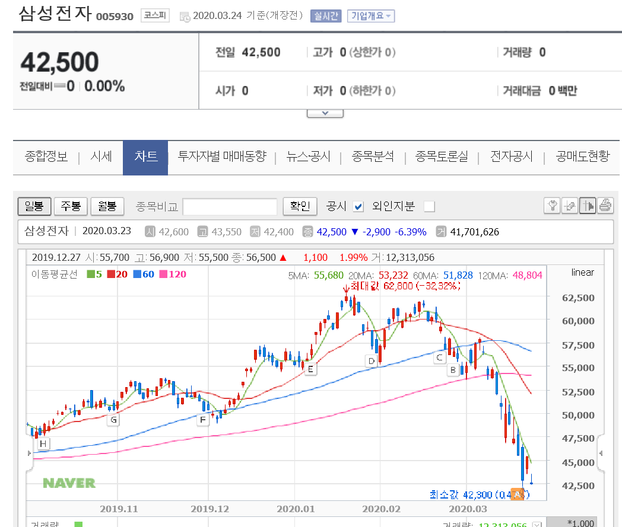Click the red 20-day MA swatch

pyautogui.click(x=111, y=274)
